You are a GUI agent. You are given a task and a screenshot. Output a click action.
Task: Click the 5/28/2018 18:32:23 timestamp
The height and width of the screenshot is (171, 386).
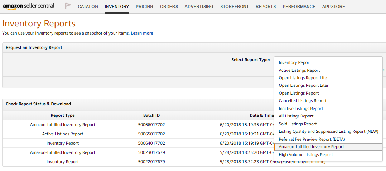pyautogui.click(x=272, y=162)
